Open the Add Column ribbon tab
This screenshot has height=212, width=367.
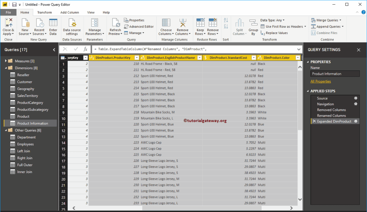pos(70,12)
